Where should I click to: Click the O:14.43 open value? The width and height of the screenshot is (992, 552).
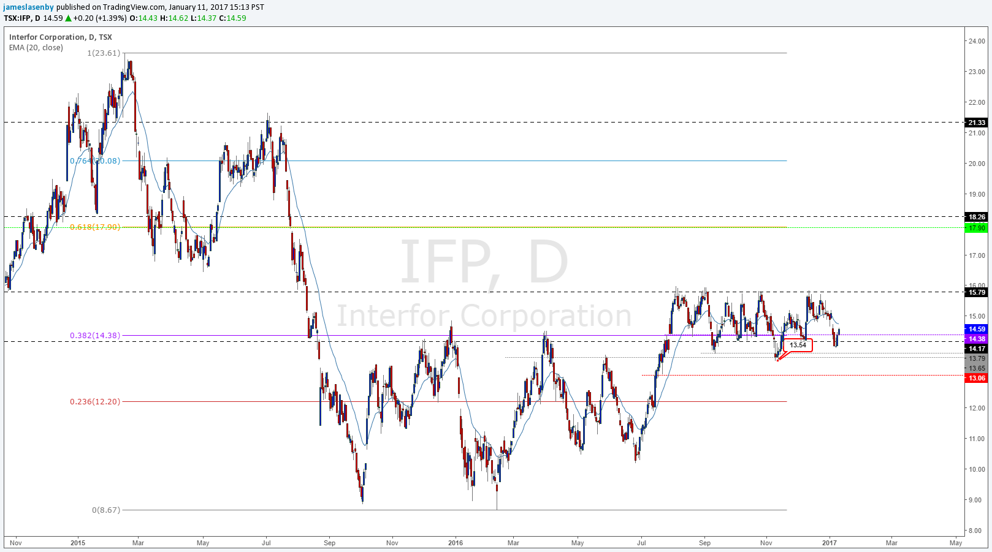tap(143, 18)
